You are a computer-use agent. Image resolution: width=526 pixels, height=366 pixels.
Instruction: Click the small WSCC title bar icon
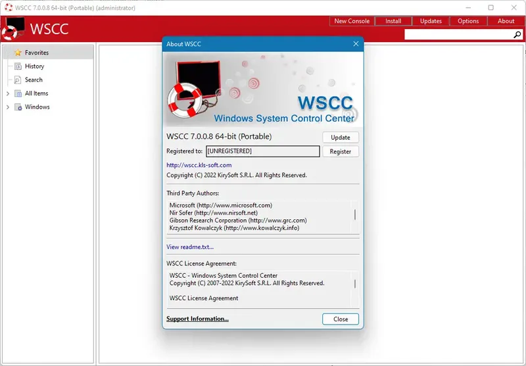pyautogui.click(x=9, y=7)
